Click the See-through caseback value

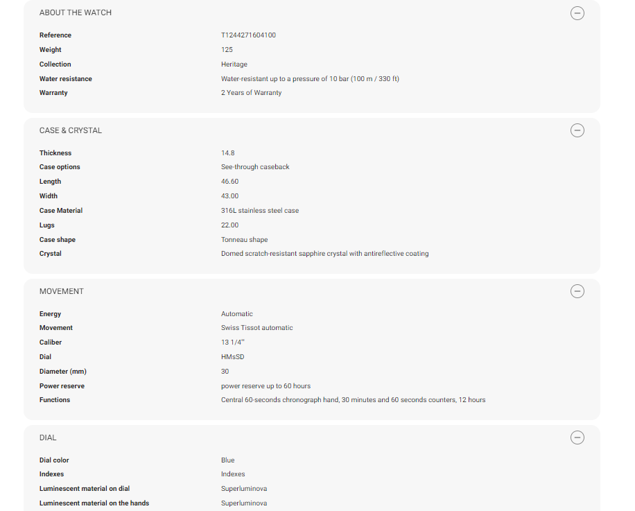(x=255, y=167)
